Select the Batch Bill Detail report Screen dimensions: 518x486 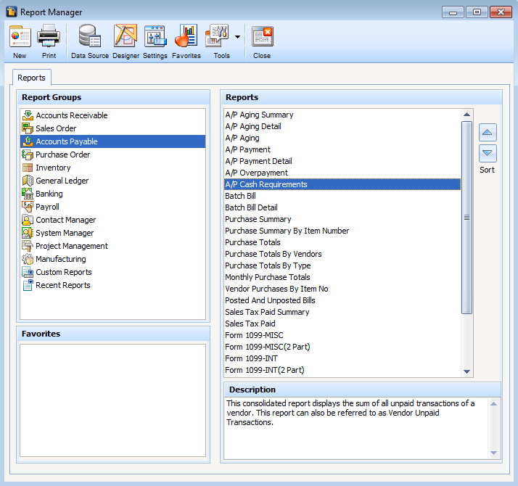click(x=342, y=207)
